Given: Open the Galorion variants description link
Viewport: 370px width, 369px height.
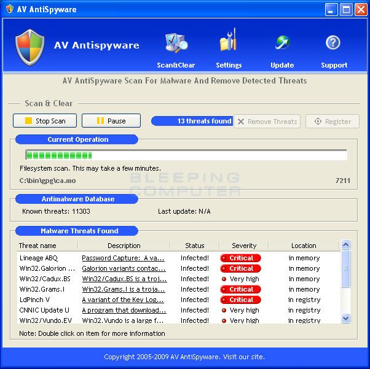Looking at the screenshot, I should pos(124,268).
